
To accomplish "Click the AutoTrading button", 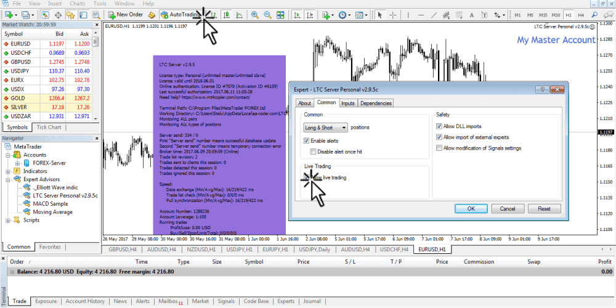I will pyautogui.click(x=180, y=15).
